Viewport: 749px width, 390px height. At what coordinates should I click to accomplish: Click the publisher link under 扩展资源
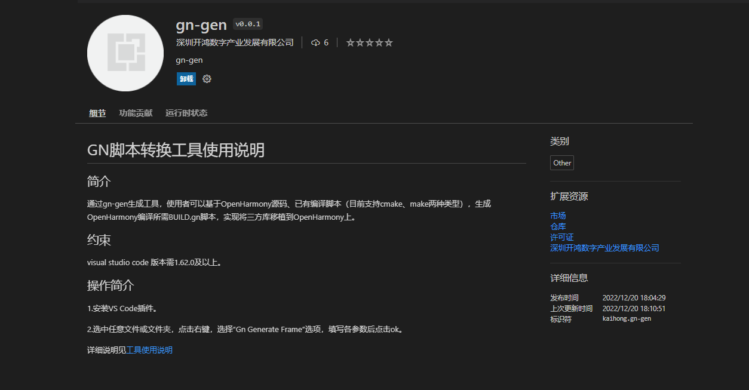coord(604,248)
